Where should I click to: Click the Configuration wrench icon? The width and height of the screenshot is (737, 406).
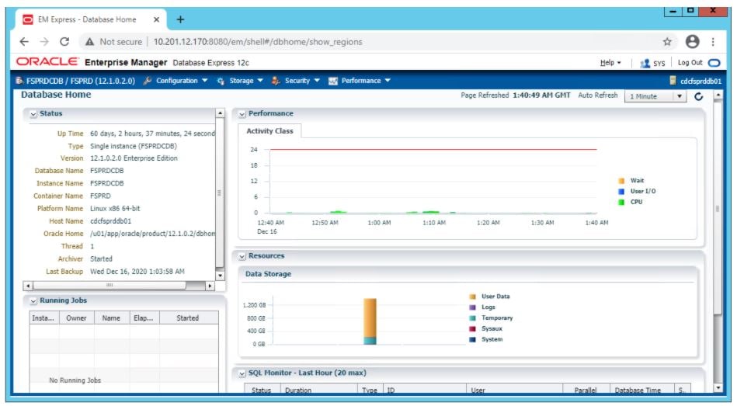point(147,81)
